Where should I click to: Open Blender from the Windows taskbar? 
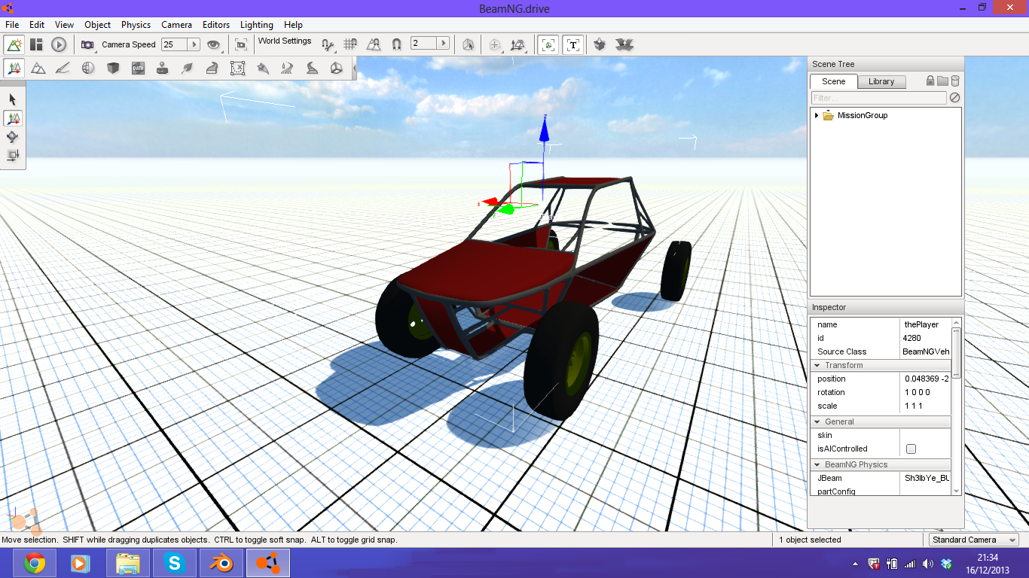221,563
